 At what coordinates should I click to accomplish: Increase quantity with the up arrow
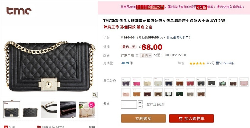click(140, 102)
